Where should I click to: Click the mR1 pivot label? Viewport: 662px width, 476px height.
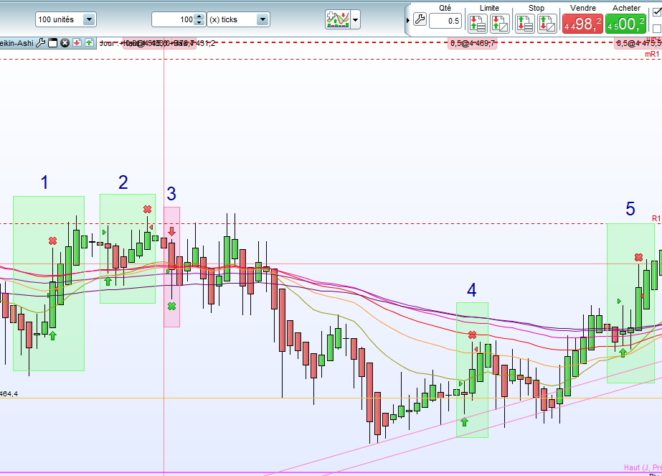pos(652,54)
